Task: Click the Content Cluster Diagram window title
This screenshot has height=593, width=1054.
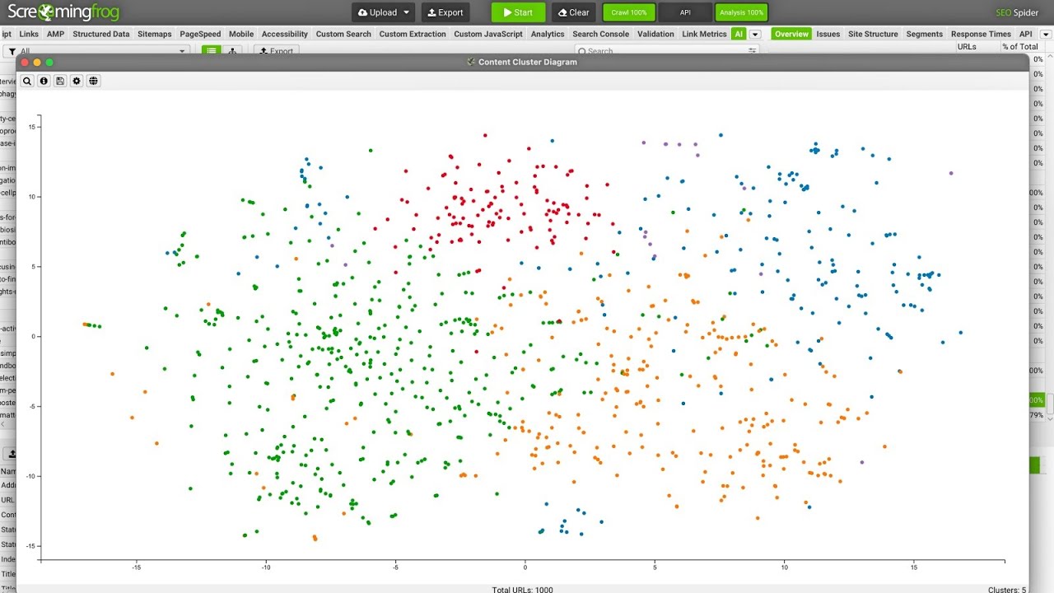Action: click(x=528, y=62)
